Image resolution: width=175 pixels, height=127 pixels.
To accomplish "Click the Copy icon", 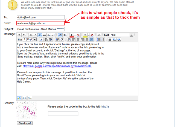I will click(46, 39).
